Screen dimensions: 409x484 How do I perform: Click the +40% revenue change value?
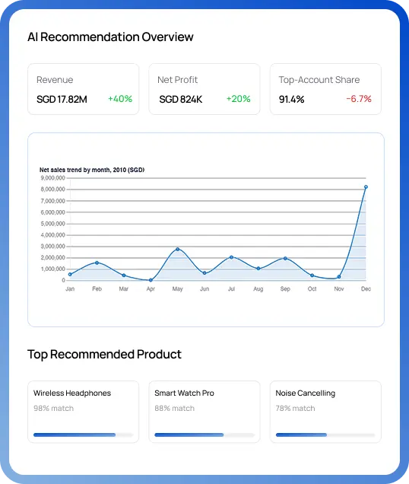[x=120, y=99]
